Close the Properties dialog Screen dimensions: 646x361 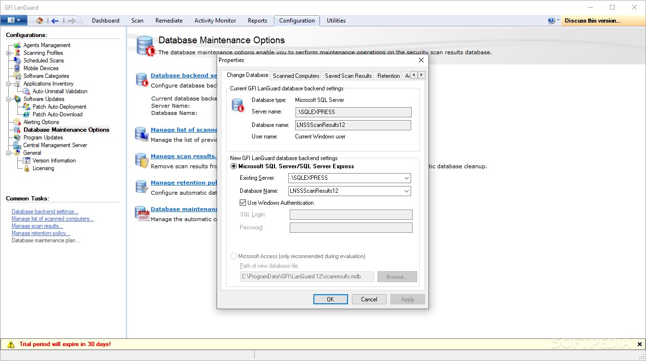[421, 60]
